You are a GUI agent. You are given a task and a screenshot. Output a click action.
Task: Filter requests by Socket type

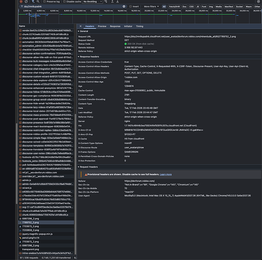(239, 6)
